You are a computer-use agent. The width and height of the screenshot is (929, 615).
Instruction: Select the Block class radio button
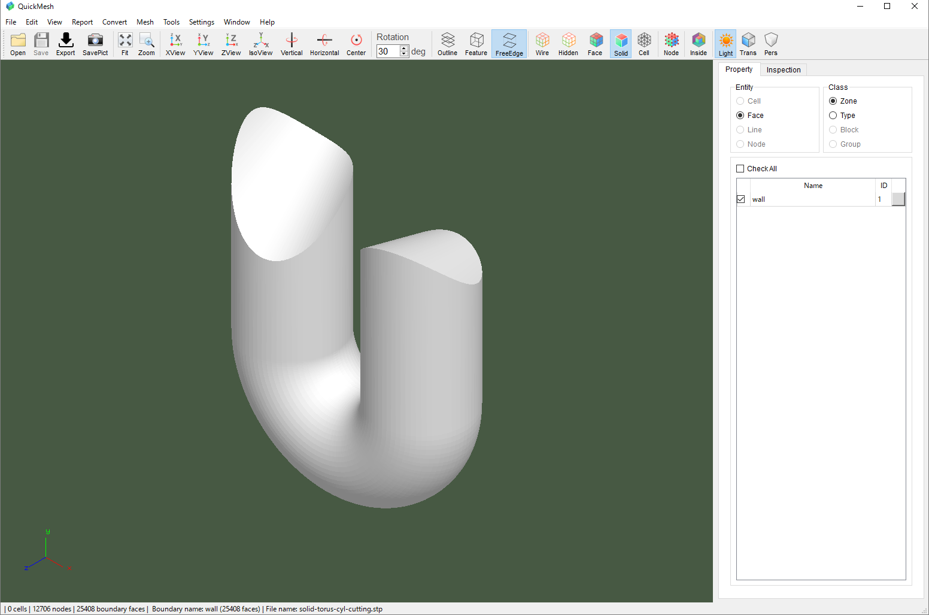833,130
